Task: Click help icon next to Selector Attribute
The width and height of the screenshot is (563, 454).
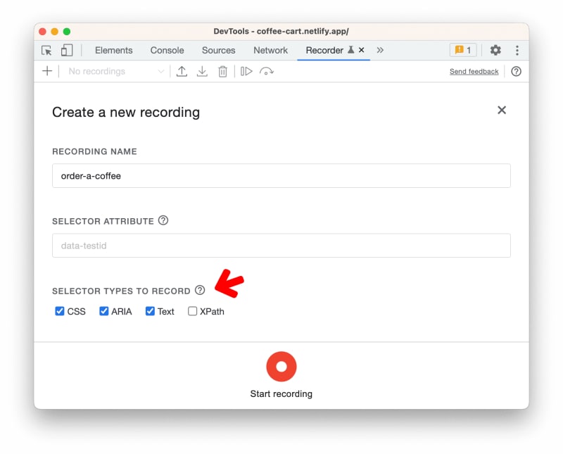Action: [163, 220]
